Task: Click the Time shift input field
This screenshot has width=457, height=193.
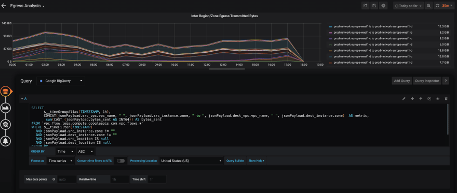Action: coord(157,180)
